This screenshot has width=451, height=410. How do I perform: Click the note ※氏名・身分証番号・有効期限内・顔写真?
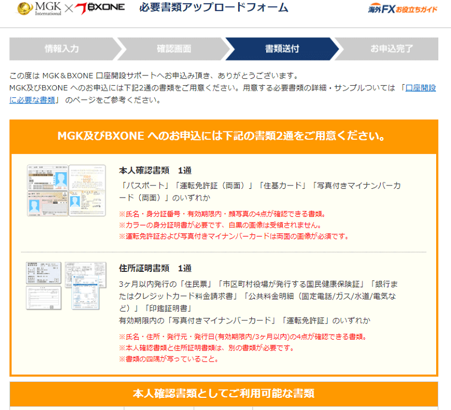coord(222,214)
